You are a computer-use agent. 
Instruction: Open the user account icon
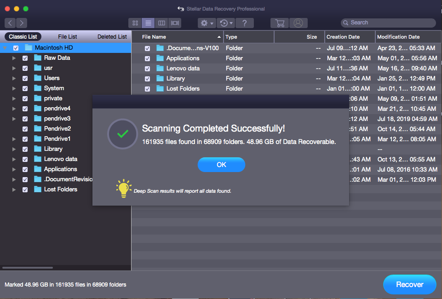tap(298, 23)
